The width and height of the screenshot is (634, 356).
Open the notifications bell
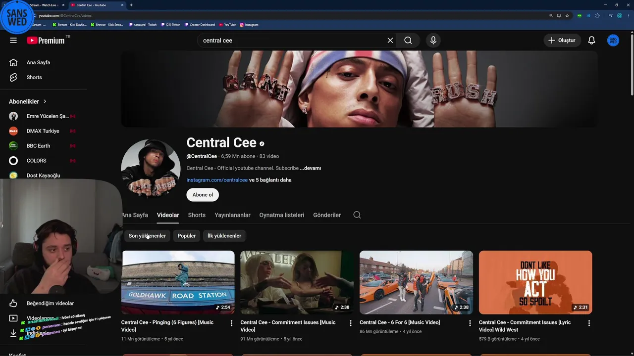[591, 41]
